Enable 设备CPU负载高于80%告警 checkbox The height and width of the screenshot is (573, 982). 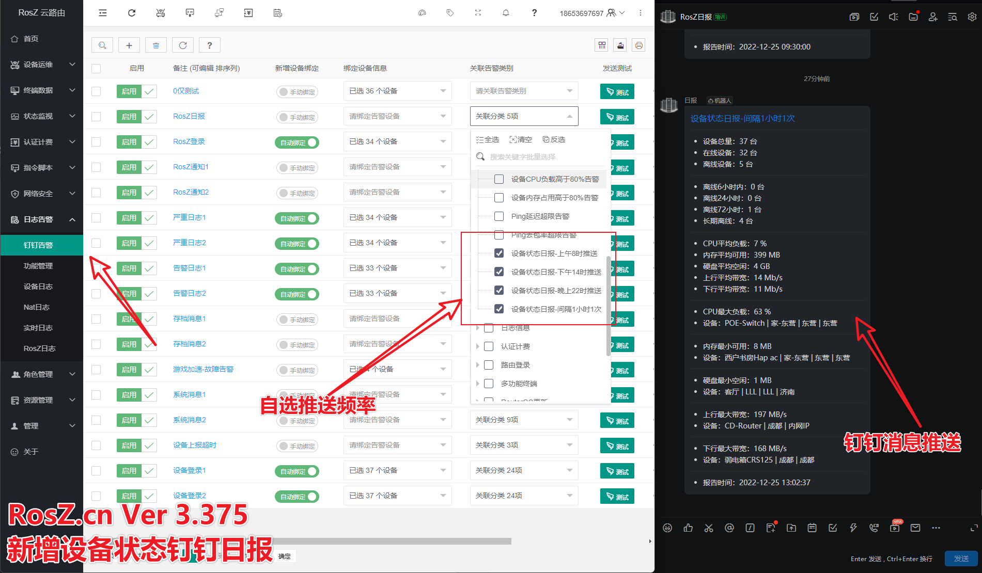pos(498,179)
